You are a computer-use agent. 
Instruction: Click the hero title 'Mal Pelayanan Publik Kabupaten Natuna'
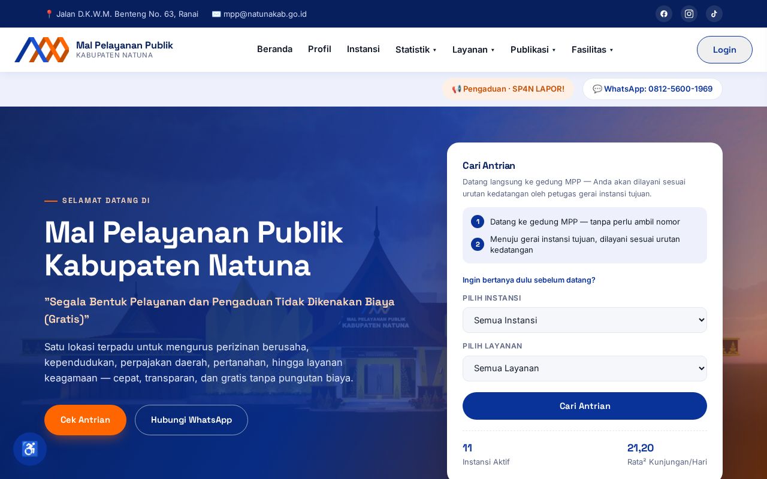[x=194, y=249]
